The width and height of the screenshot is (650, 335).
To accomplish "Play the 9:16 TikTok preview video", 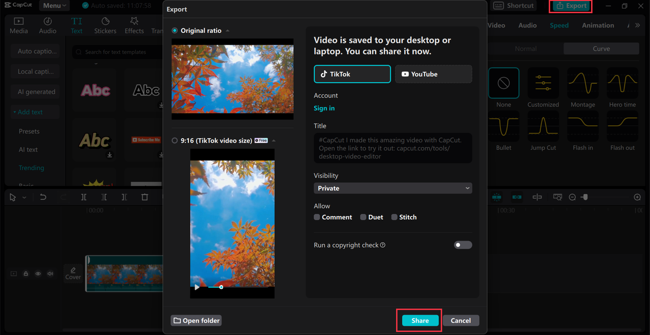I will (x=197, y=287).
